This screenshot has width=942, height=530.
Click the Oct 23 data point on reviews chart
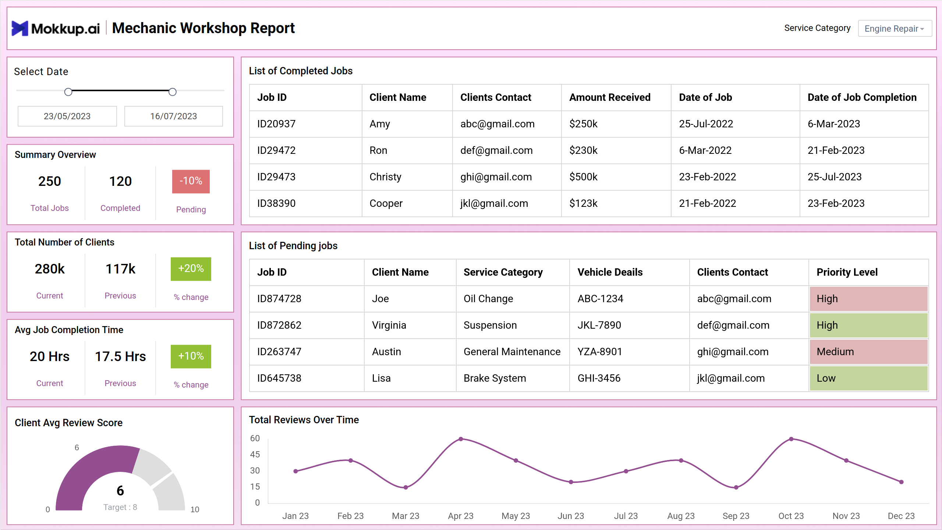click(x=791, y=439)
